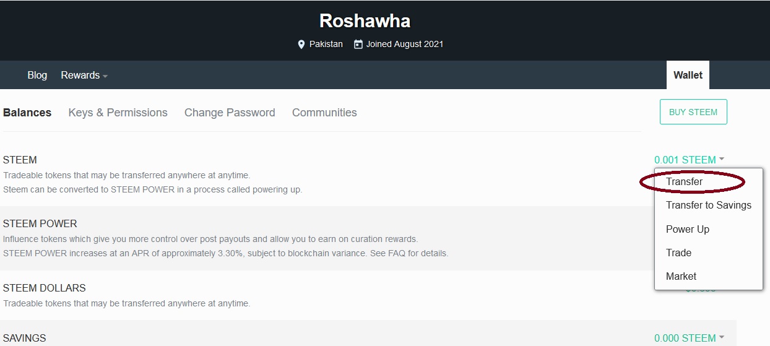770x346 pixels.
Task: Click the location pin icon beside Pakistan
Action: tap(301, 45)
